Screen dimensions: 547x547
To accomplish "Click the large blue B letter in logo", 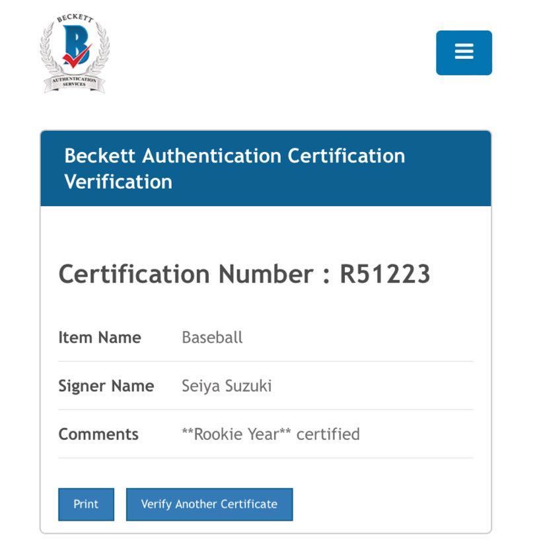I will click(x=77, y=45).
